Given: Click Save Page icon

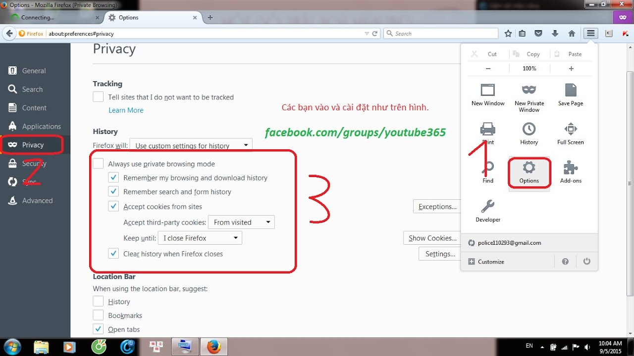Looking at the screenshot, I should 571,94.
